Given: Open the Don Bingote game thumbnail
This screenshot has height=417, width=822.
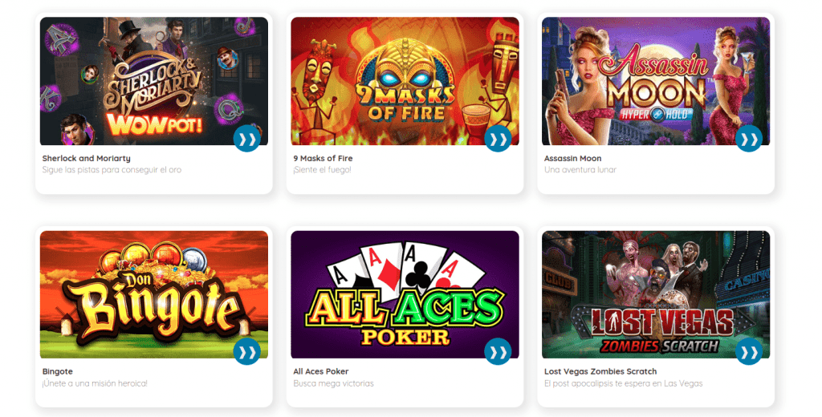Looking at the screenshot, I should coord(154,294).
